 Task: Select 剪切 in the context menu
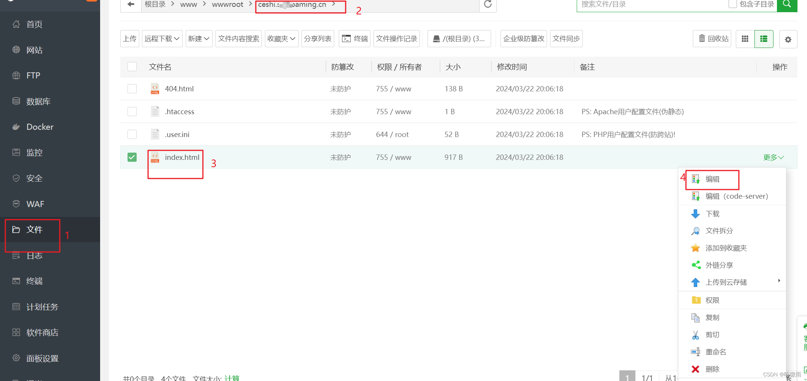(732, 335)
